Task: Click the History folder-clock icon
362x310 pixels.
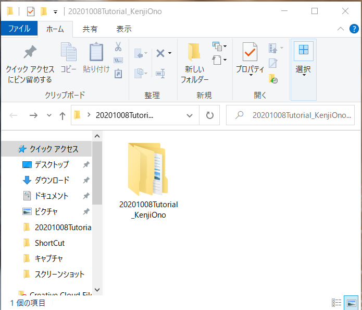Action: (x=273, y=79)
